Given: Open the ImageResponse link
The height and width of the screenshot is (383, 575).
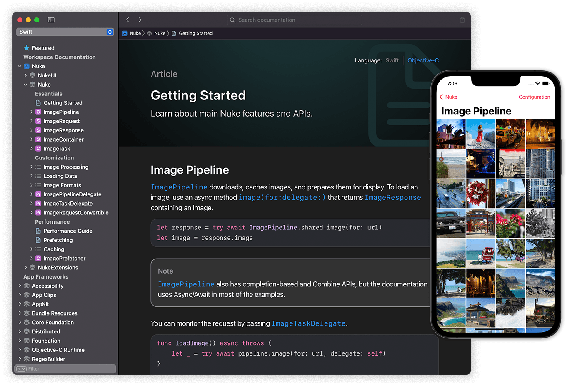Looking at the screenshot, I should coord(393,198).
